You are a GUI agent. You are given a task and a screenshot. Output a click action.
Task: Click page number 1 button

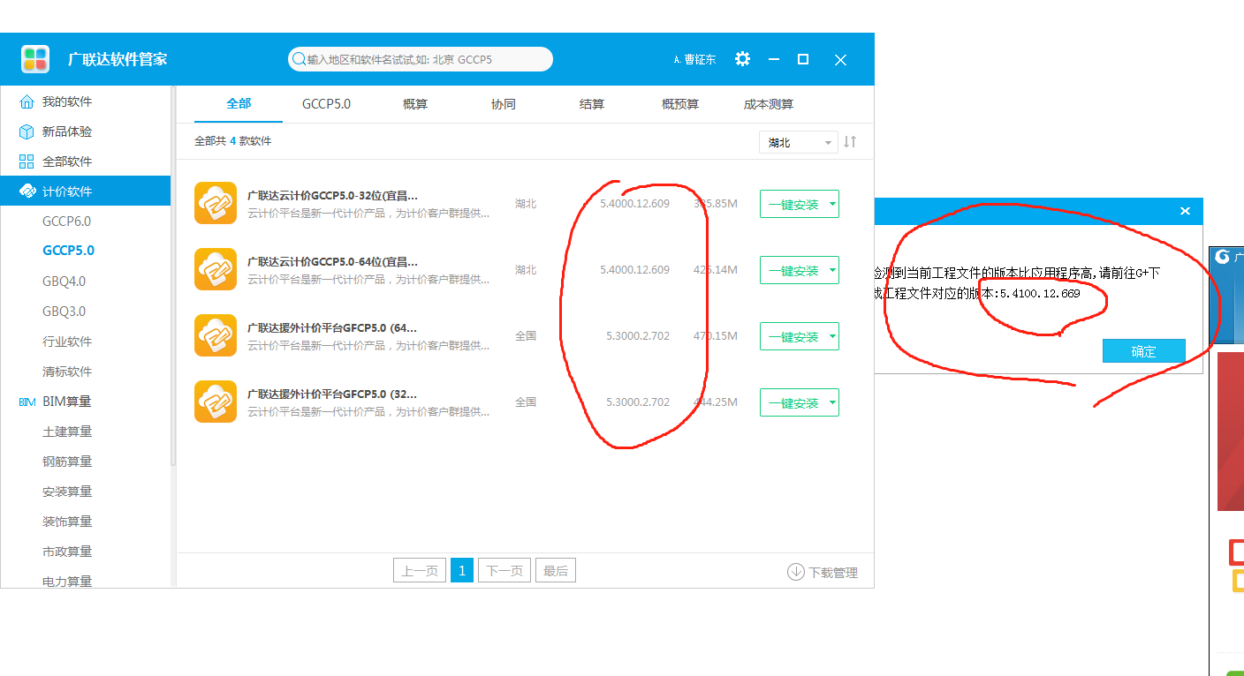[x=462, y=571]
